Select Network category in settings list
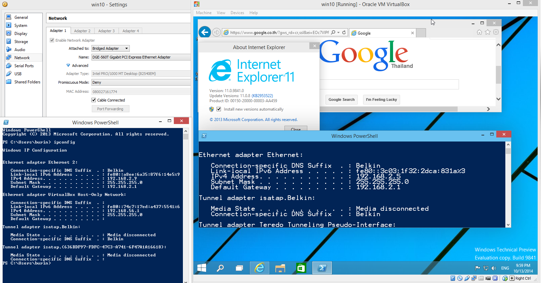 (x=24, y=57)
